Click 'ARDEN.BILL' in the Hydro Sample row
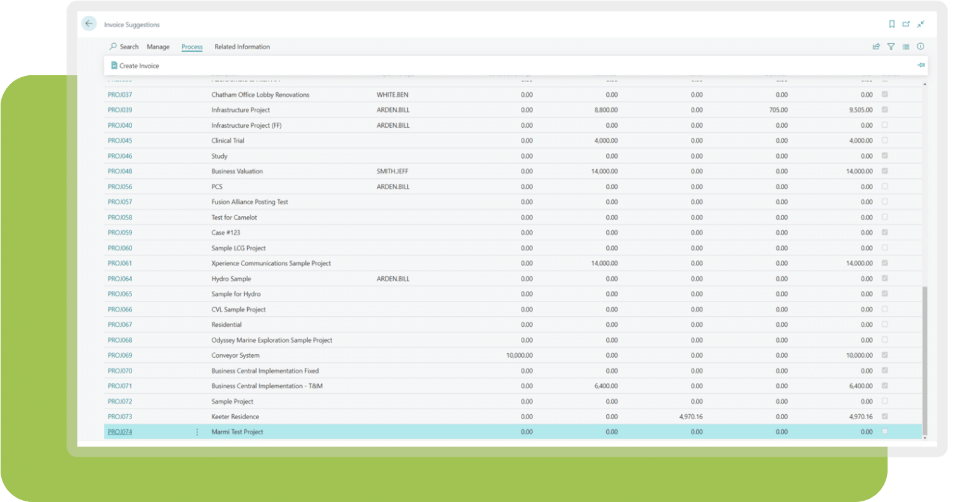Screen dimensions: 959x502 (393, 279)
